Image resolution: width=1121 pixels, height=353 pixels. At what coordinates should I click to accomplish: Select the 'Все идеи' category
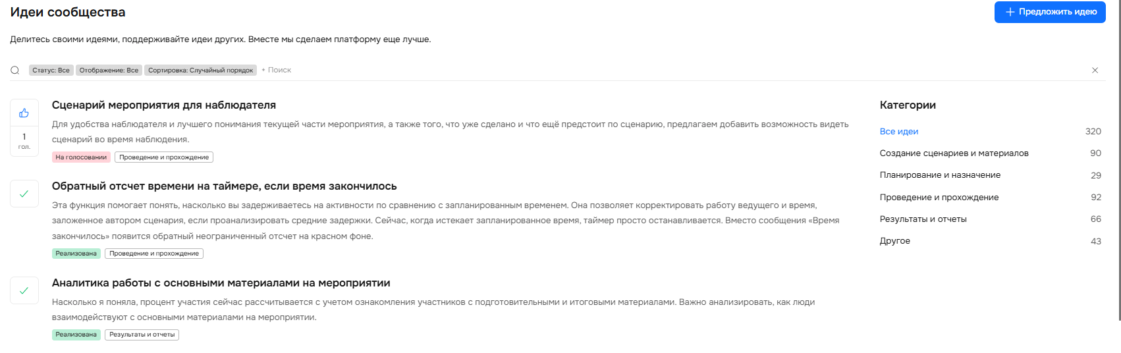pyautogui.click(x=898, y=132)
